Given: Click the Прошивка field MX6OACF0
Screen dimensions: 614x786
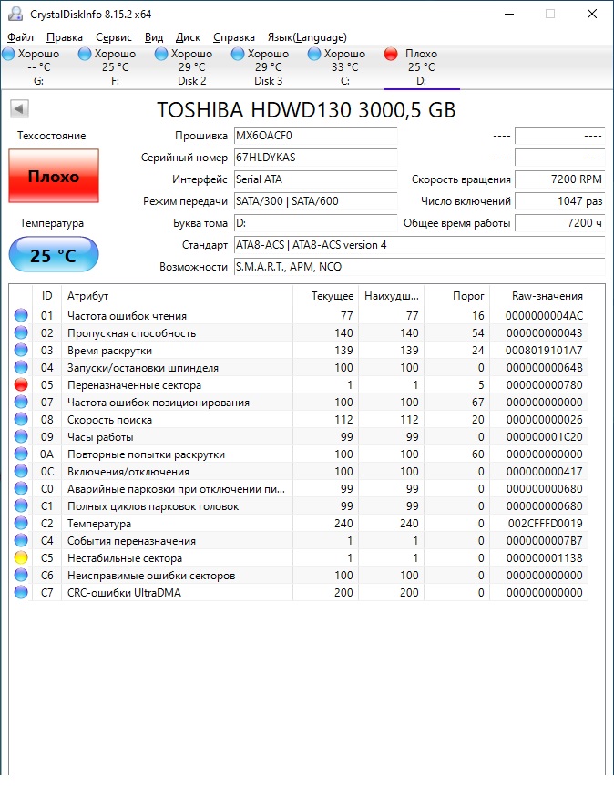Looking at the screenshot, I should 316,136.
